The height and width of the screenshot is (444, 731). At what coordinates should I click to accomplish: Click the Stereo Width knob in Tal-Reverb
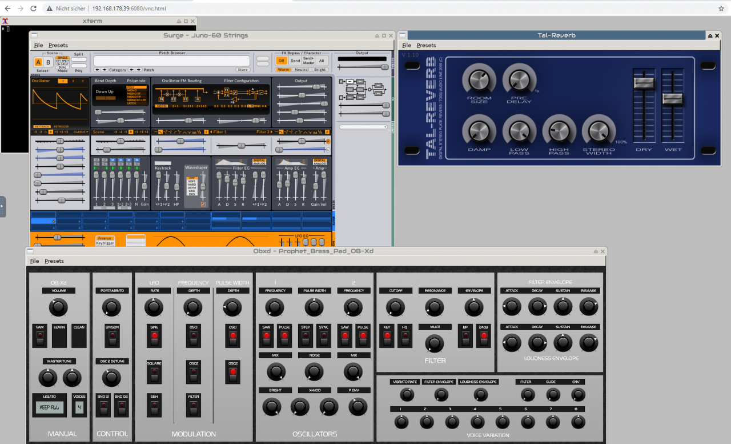[x=599, y=130]
